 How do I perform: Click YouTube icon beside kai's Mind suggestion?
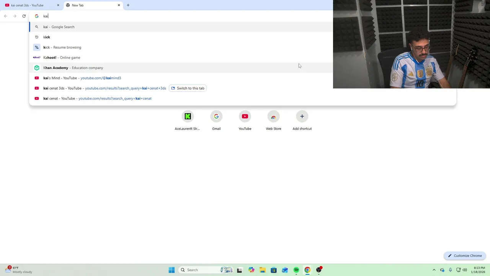tap(37, 78)
